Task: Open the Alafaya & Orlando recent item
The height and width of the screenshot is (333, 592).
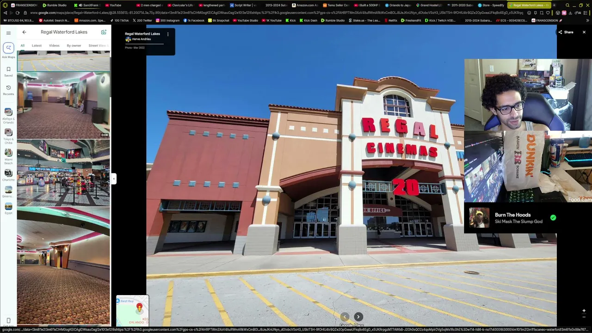Action: point(8,116)
